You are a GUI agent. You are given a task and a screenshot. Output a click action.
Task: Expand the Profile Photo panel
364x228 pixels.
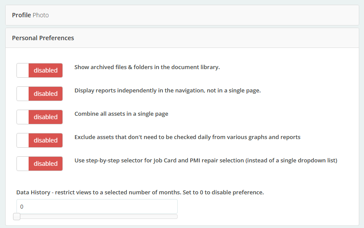tap(30, 15)
